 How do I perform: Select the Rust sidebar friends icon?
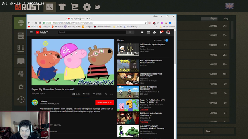pyautogui.click(x=21, y=74)
